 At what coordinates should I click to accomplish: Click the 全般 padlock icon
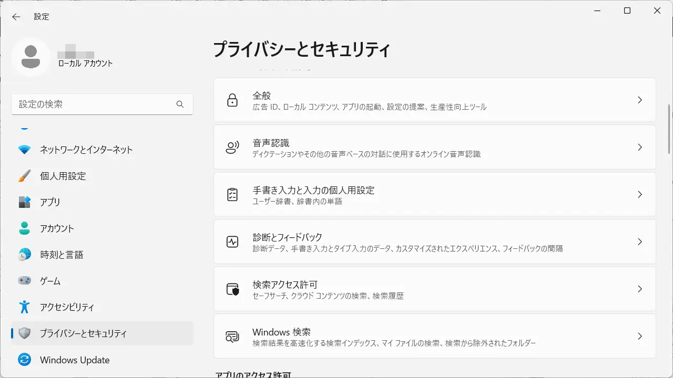pyautogui.click(x=232, y=100)
